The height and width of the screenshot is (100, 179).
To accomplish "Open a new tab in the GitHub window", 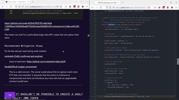I will pyautogui.click(x=123, y=2).
